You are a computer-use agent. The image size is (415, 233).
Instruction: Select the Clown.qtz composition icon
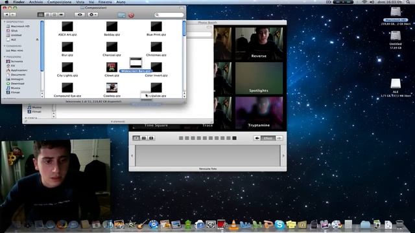112,67
